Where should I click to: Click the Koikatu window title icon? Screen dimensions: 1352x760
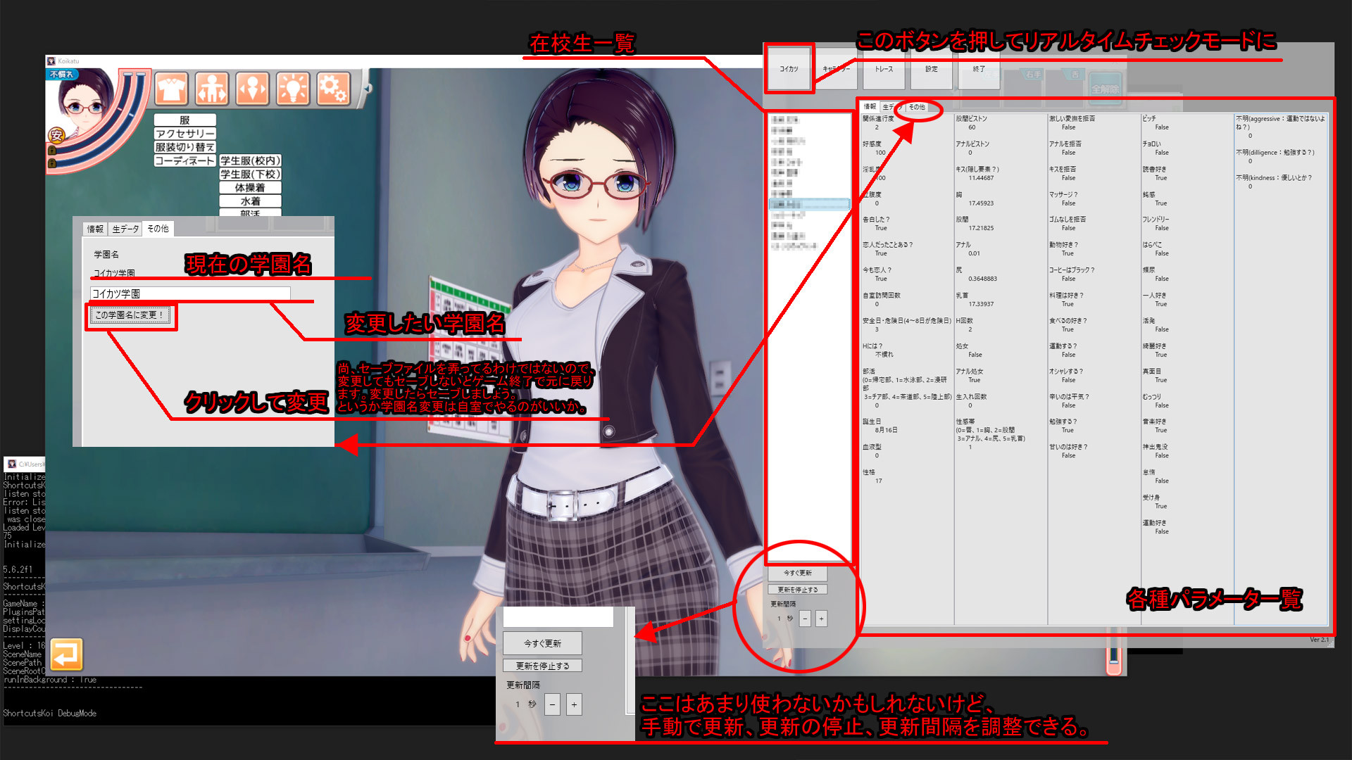pyautogui.click(x=51, y=61)
